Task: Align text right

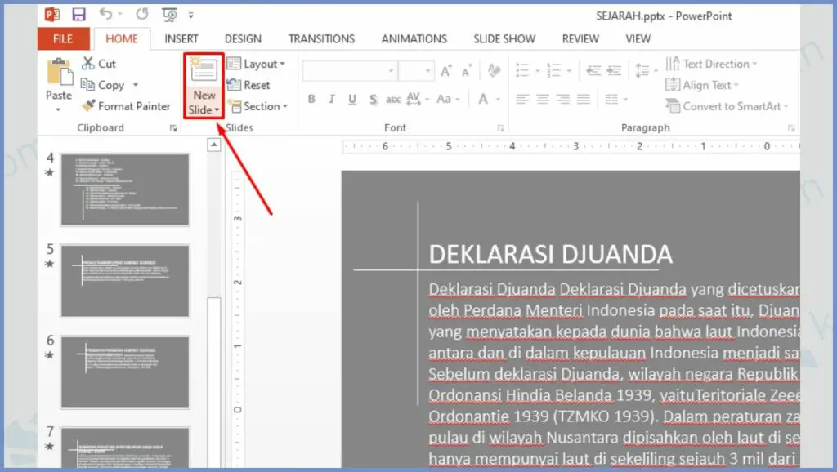Action: tap(563, 99)
